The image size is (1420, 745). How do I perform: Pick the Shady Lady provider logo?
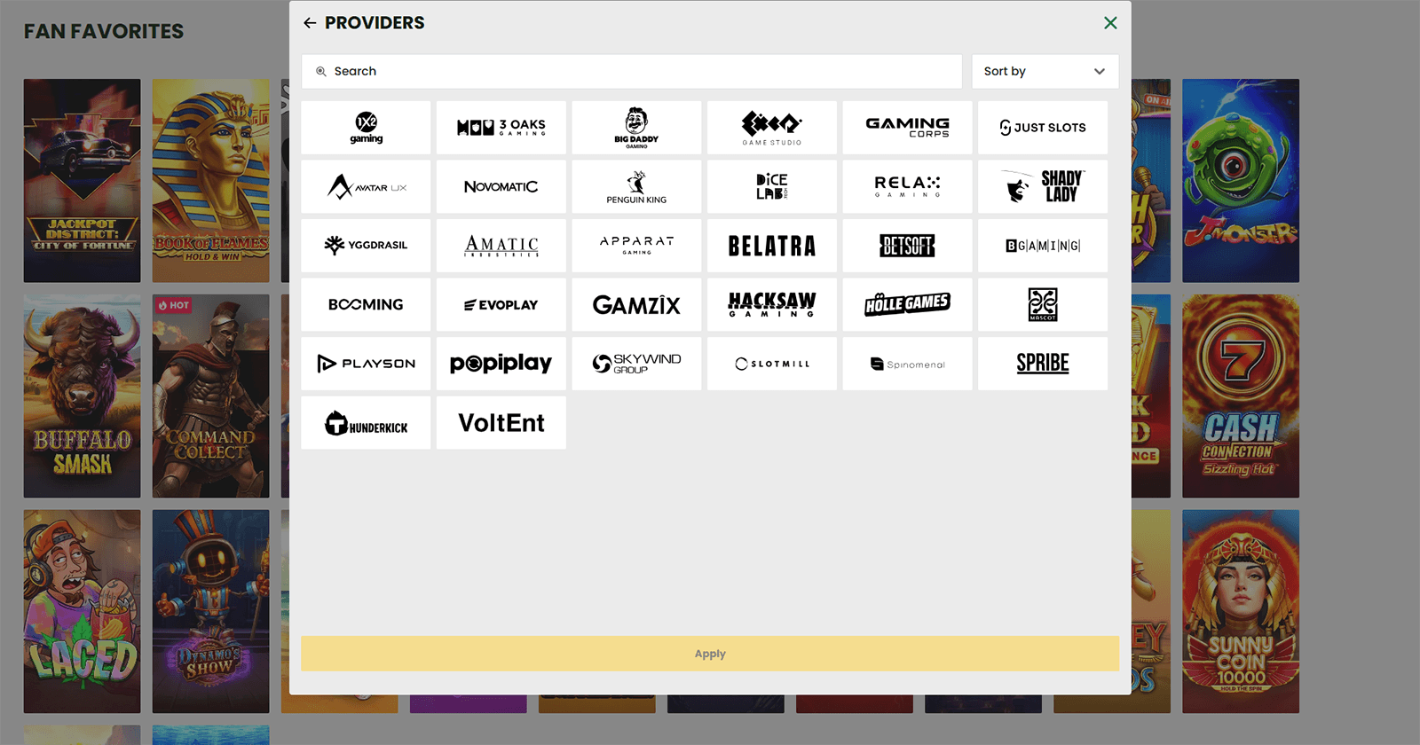[1043, 186]
